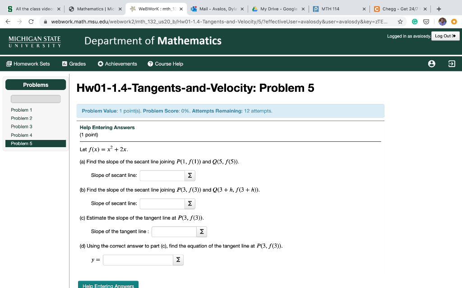Open the Σ equation editor for part (a)
The width and height of the screenshot is (462, 288).
tap(190, 175)
